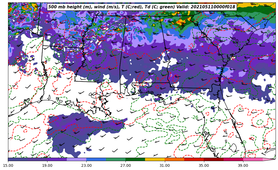Click the 39.00 colorbar tick label
Screen dimensions: 278x170
pyautogui.click(x=243, y=165)
